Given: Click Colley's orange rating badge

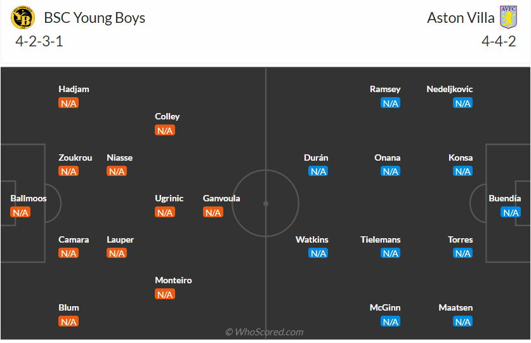Looking at the screenshot, I should [165, 131].
